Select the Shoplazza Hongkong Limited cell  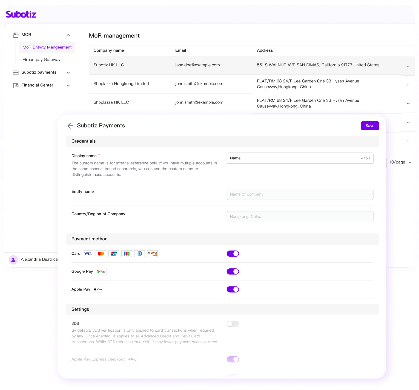coord(121,84)
